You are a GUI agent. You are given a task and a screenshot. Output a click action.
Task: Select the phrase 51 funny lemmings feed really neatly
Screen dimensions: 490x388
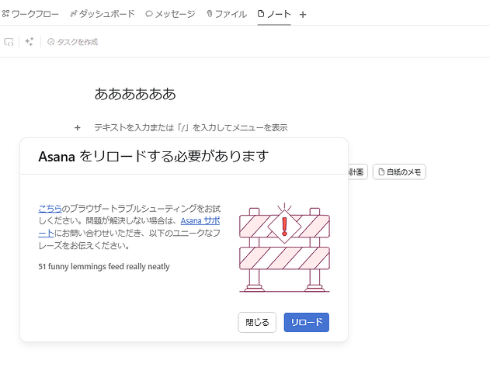tap(104, 266)
